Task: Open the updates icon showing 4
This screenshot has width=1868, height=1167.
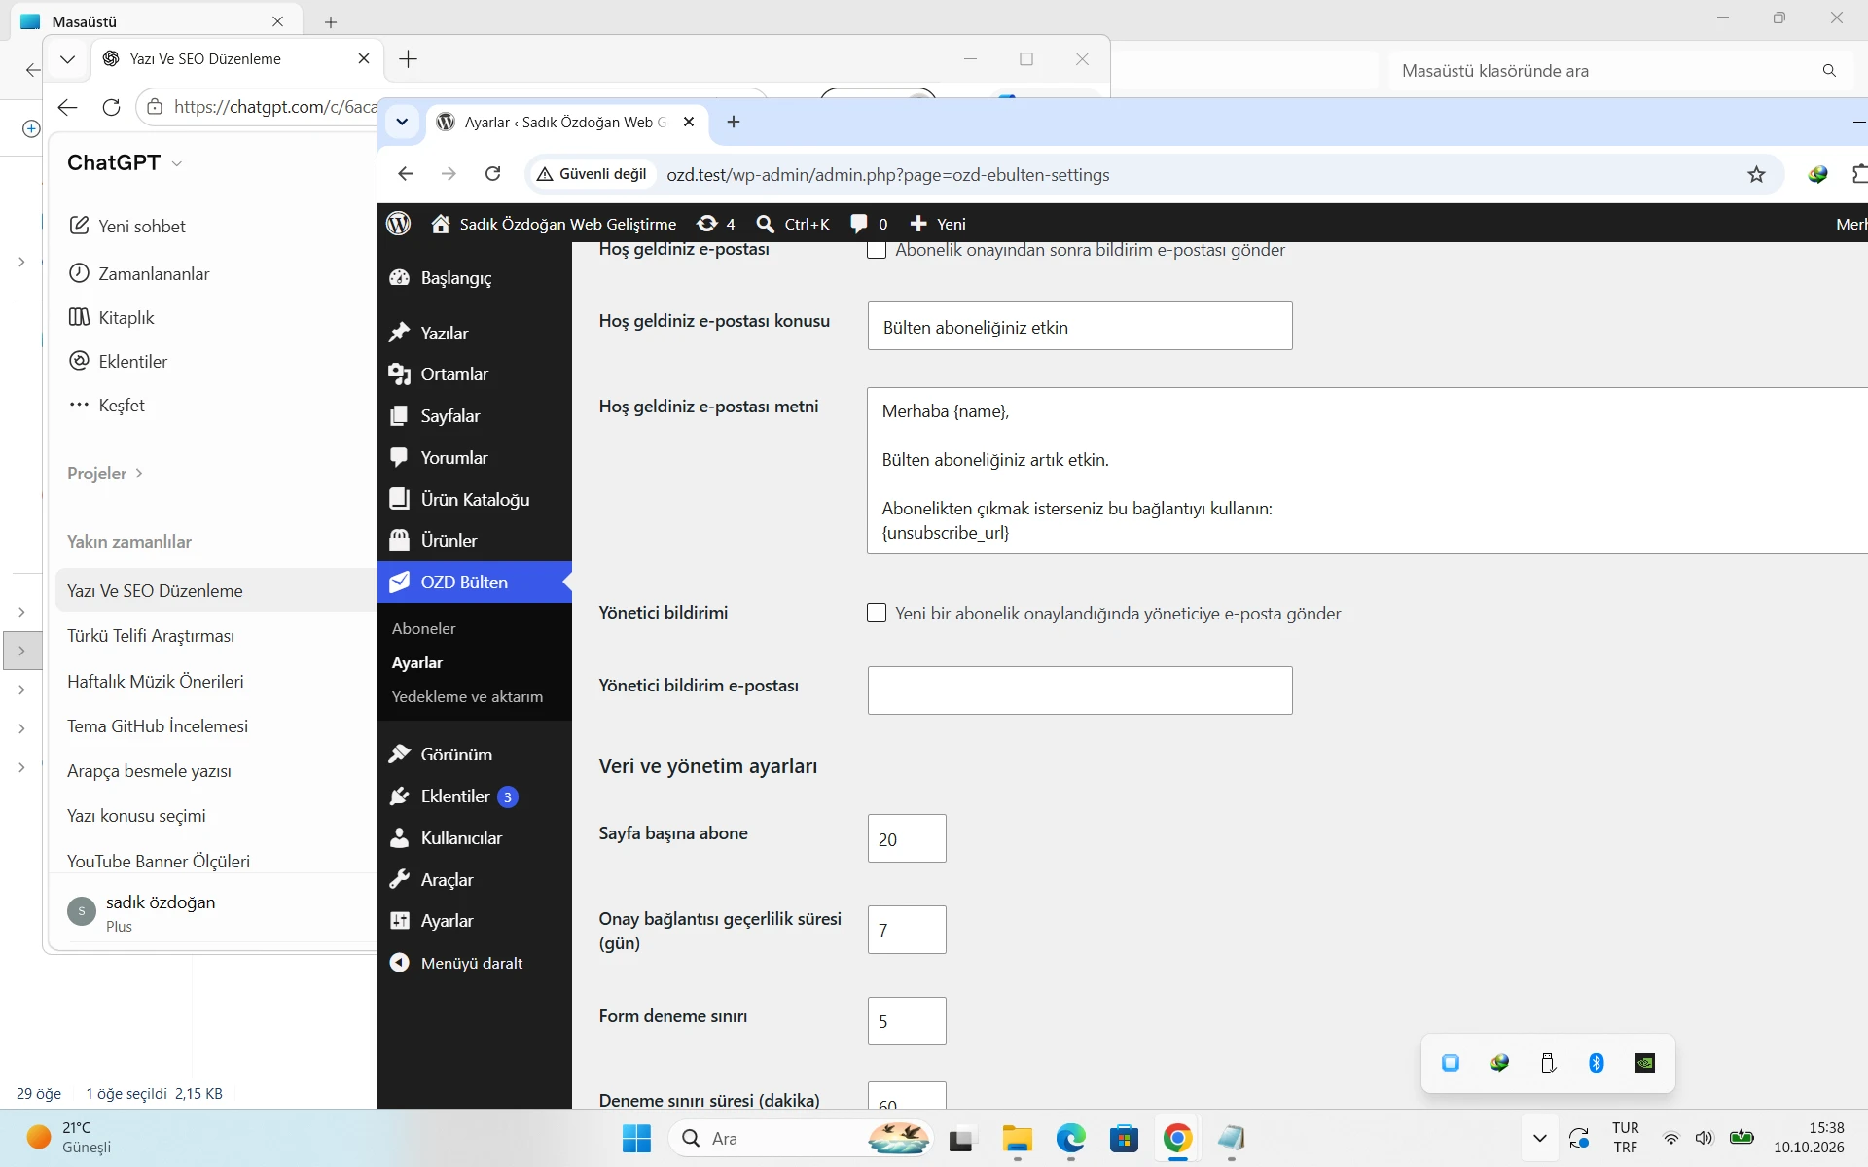Action: click(716, 224)
